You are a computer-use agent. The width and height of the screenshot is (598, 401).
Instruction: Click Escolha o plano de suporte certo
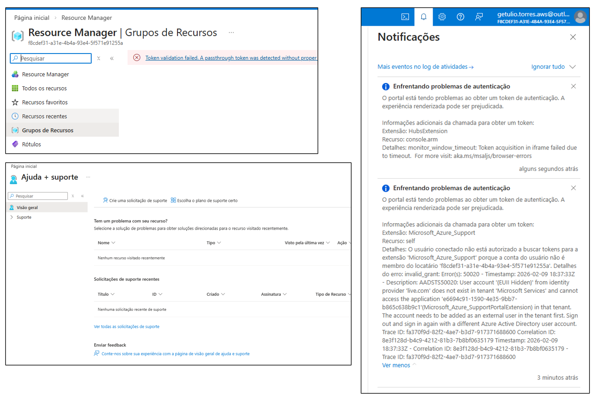point(204,200)
